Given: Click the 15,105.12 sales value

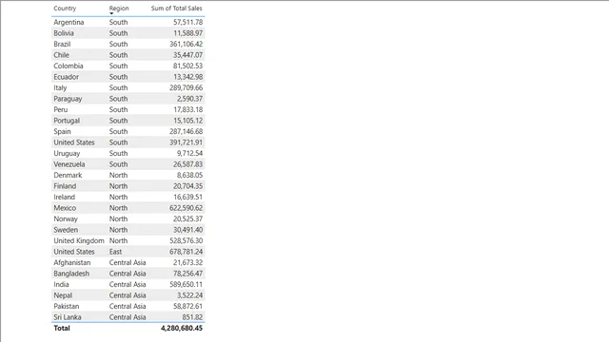Looking at the screenshot, I should pyautogui.click(x=188, y=121).
